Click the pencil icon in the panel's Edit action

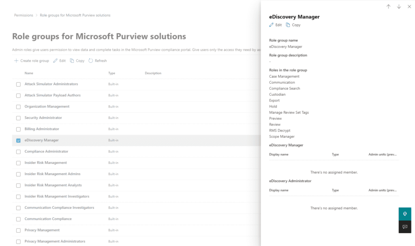click(x=271, y=25)
